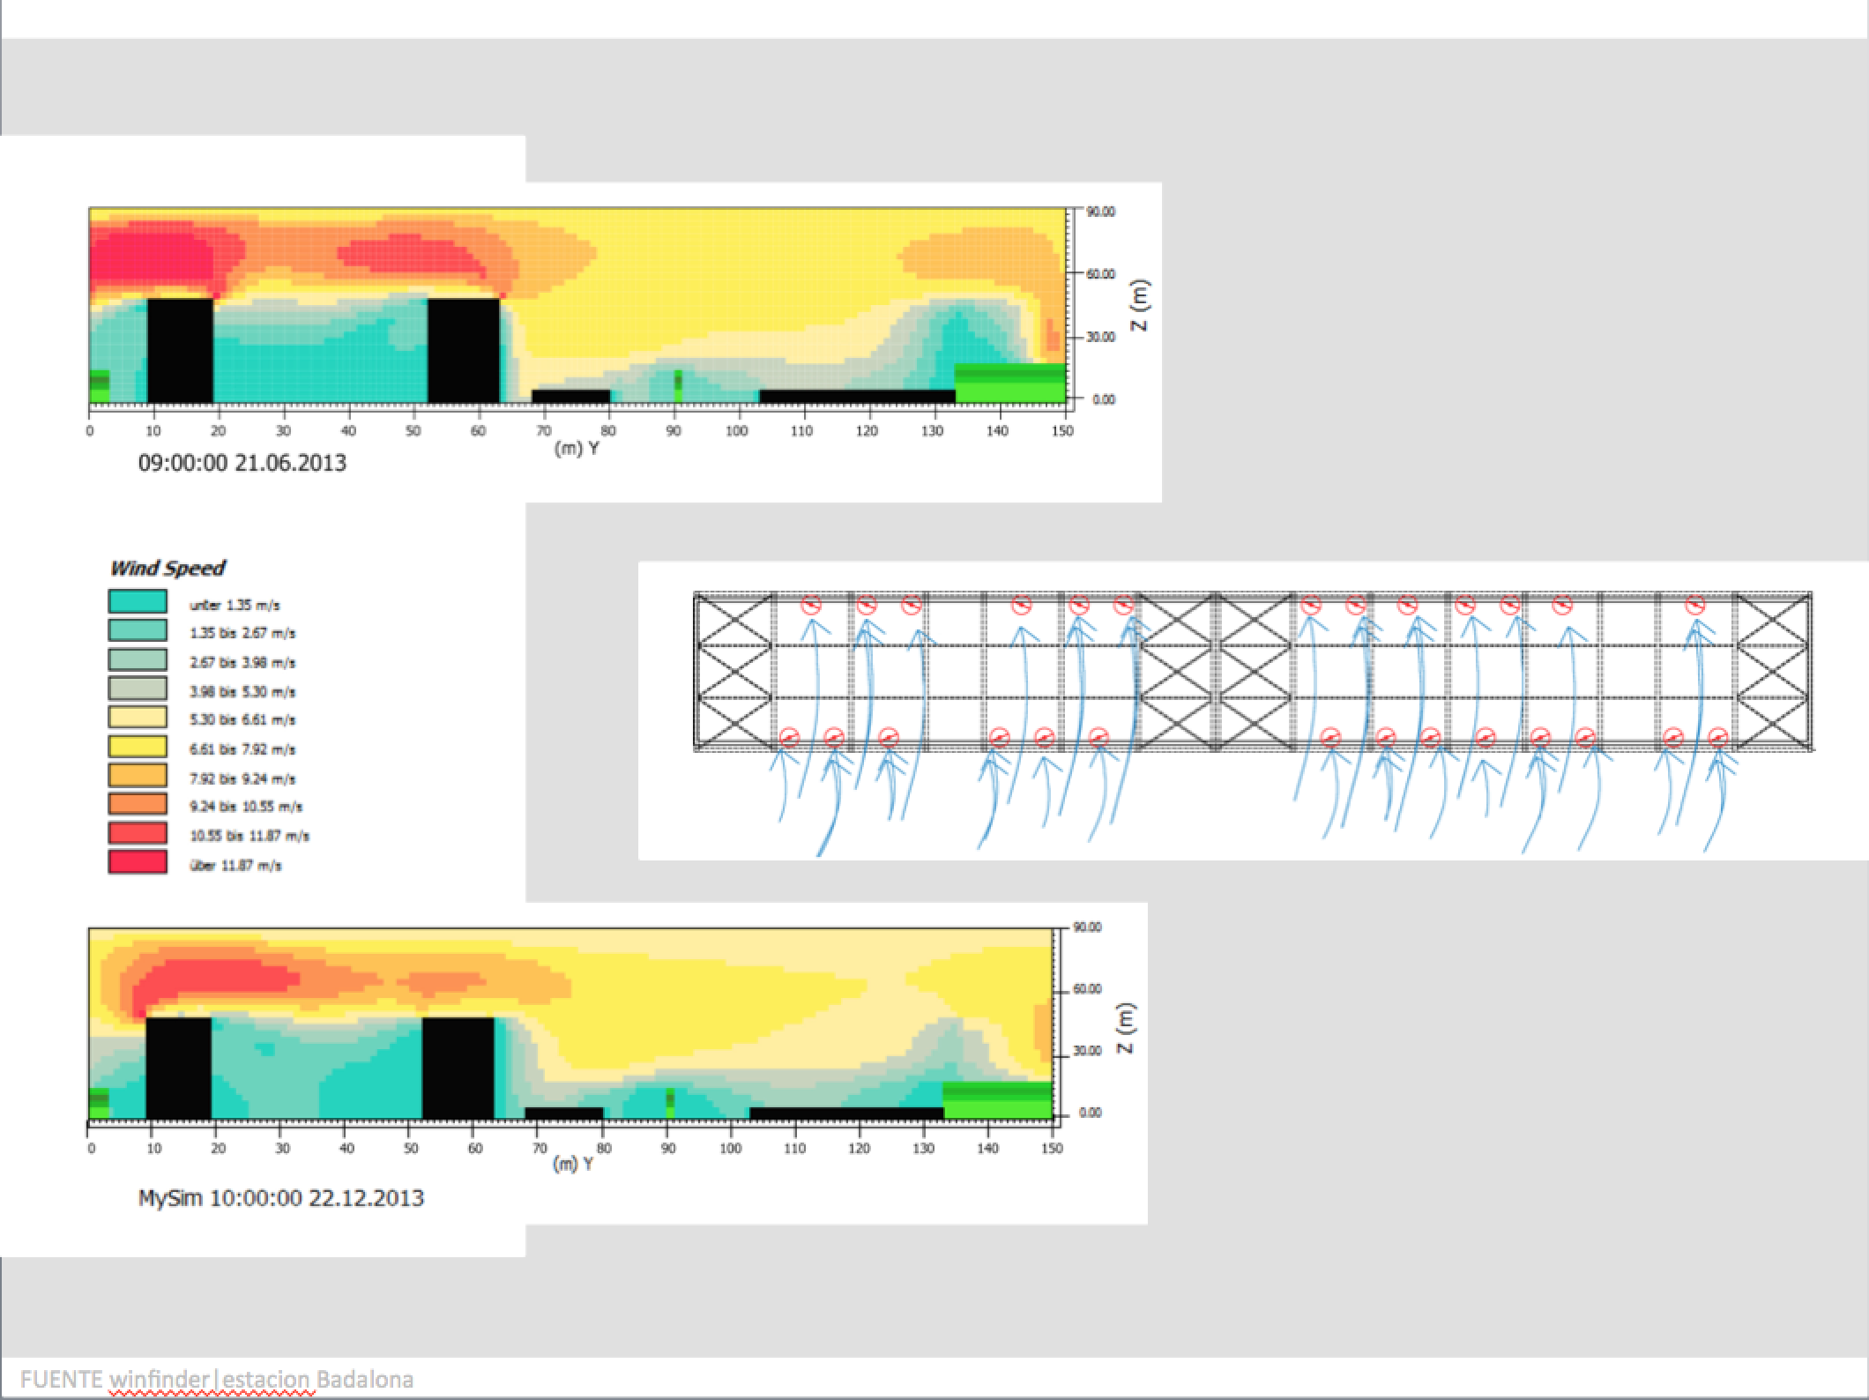The height and width of the screenshot is (1400, 1869).
Task: Pick the '6.61 bis 7.92 m/s' yellow swatch
Action: click(138, 747)
